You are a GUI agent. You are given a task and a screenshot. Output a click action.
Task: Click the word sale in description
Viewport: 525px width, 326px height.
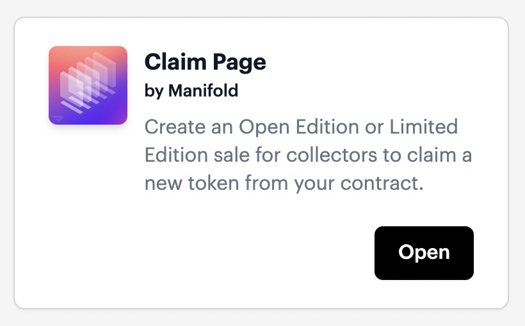click(x=232, y=155)
